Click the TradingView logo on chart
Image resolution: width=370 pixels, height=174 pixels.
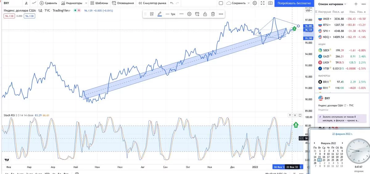tap(7, 160)
